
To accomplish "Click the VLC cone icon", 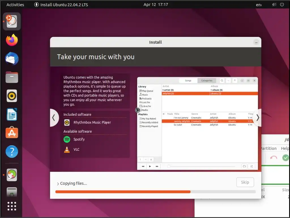I will [x=67, y=149].
